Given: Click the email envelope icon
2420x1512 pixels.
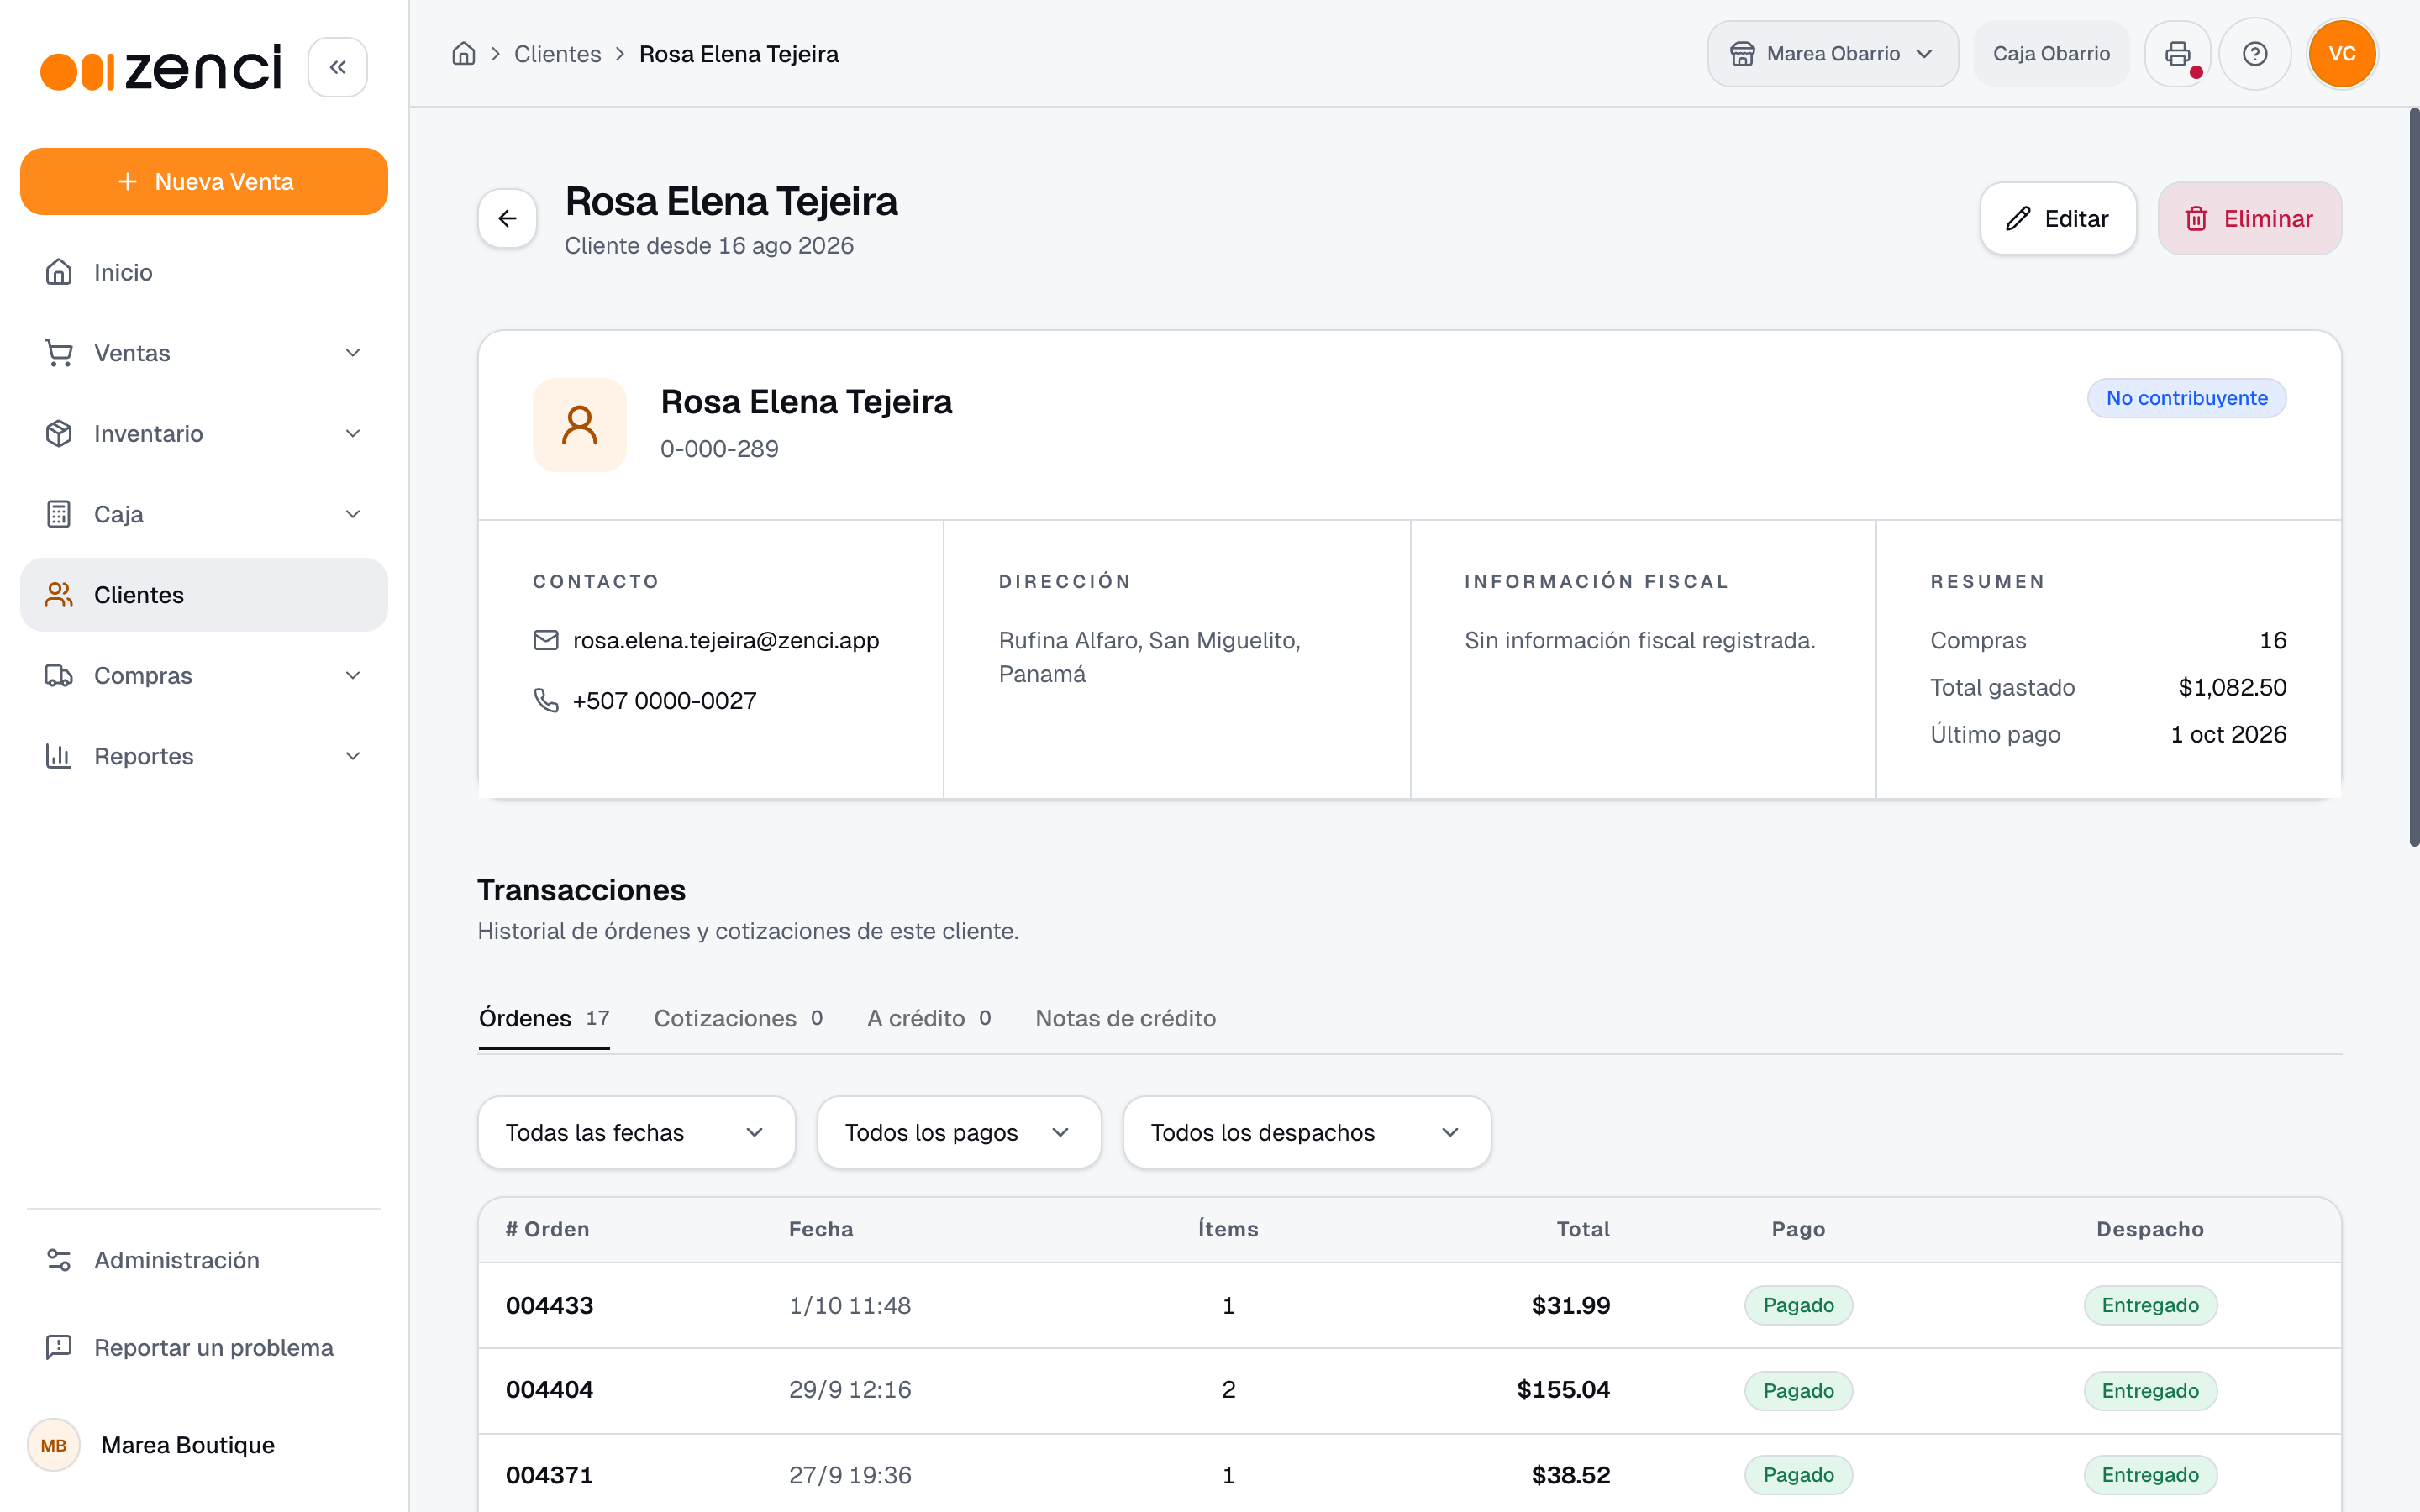Looking at the screenshot, I should pyautogui.click(x=546, y=640).
